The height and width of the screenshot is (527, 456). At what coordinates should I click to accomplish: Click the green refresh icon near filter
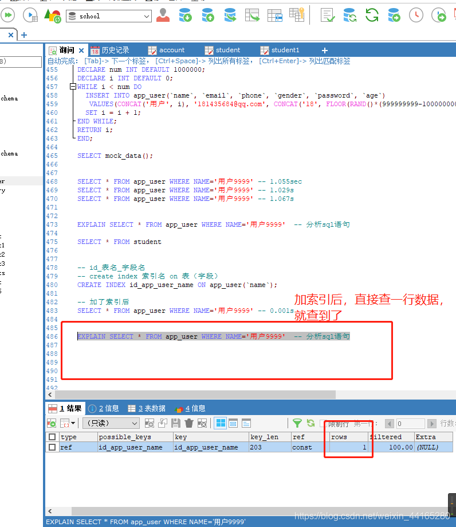tap(311, 423)
